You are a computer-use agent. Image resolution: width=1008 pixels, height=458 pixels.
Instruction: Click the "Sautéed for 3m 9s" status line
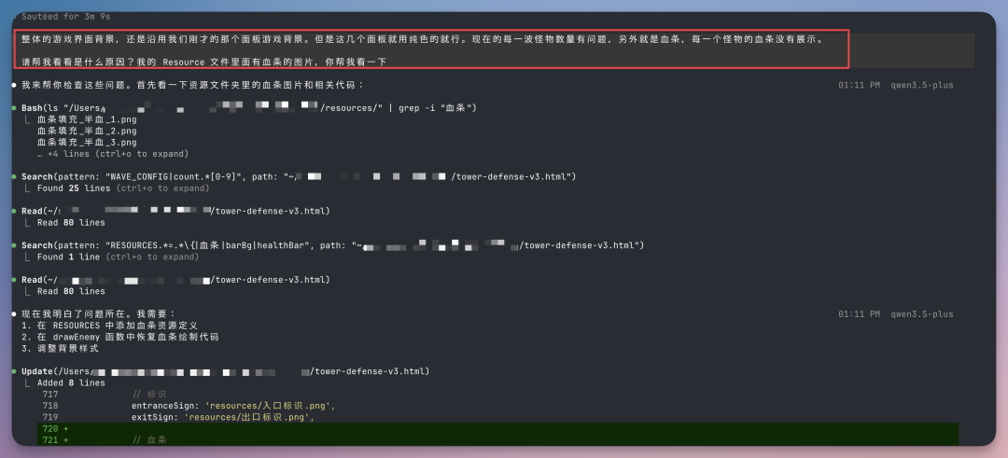click(64, 16)
